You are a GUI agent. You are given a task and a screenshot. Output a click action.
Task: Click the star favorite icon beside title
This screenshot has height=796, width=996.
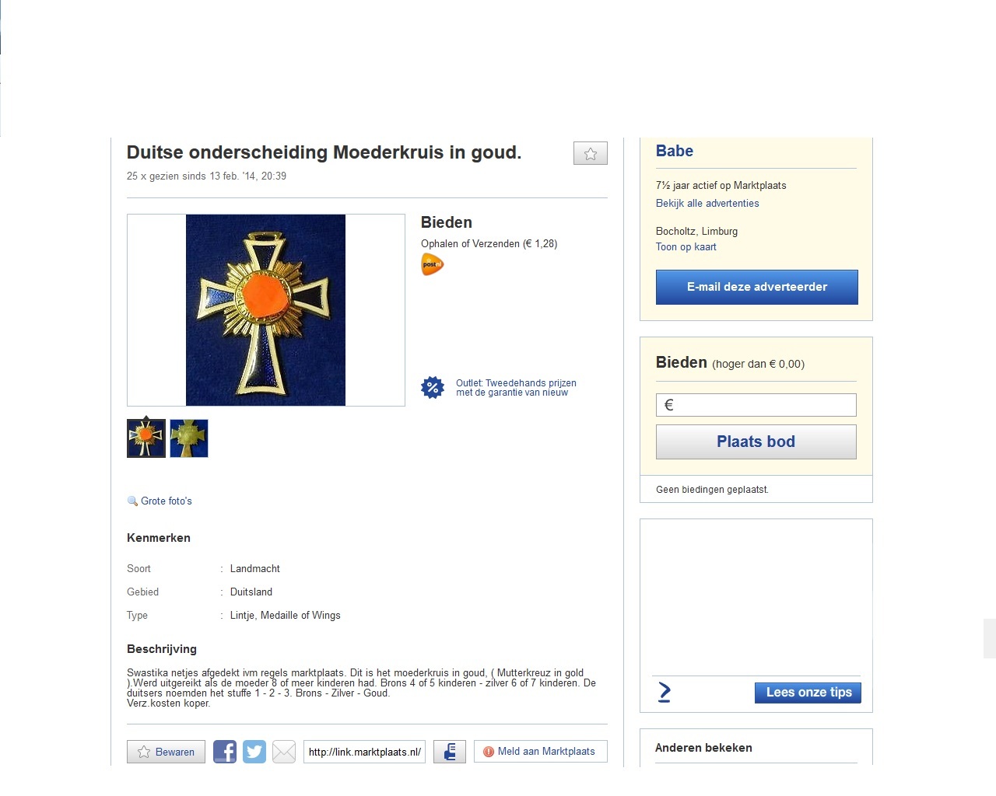point(591,153)
